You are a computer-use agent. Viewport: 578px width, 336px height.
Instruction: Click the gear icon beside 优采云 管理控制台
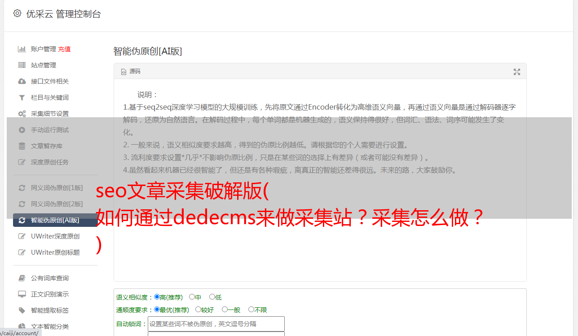click(x=17, y=13)
